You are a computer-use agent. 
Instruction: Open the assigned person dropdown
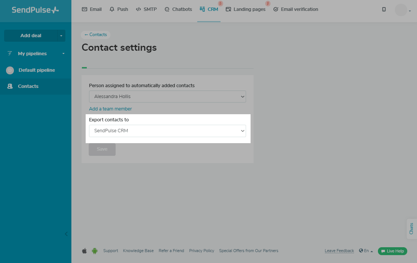(x=167, y=97)
